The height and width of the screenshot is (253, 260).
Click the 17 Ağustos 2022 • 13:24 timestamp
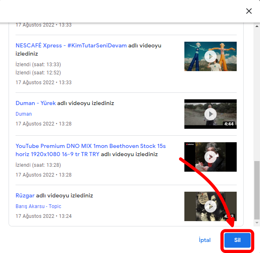point(43,216)
